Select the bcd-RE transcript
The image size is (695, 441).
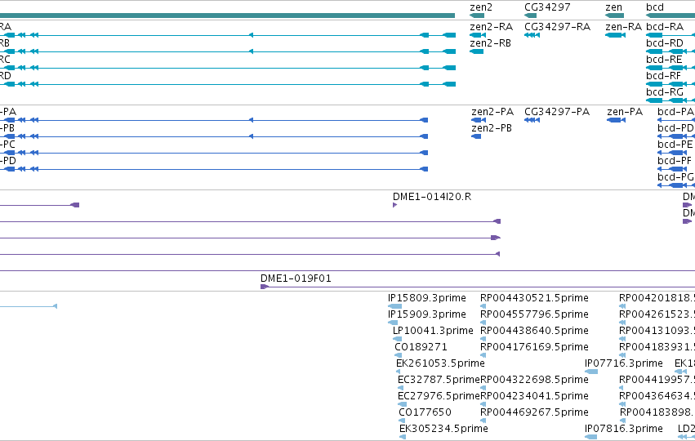coord(670,68)
